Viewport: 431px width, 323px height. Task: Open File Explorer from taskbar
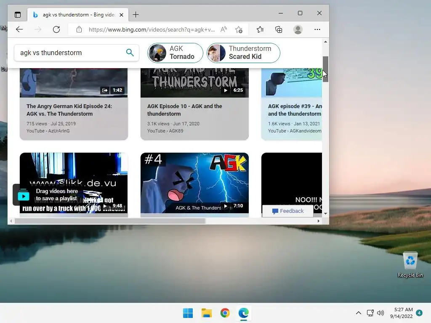pos(206,313)
